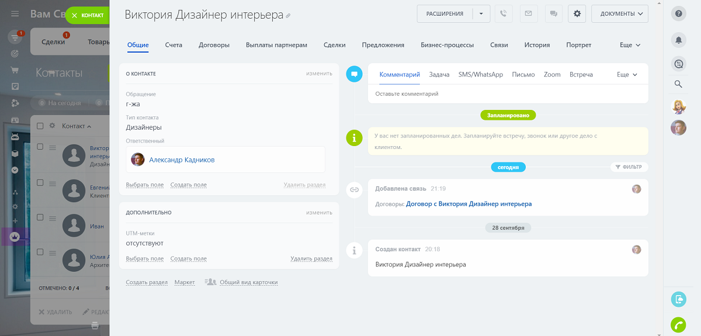Click the Фильтр button in timeline
Viewport: 701px width, 336px height.
(x=629, y=167)
